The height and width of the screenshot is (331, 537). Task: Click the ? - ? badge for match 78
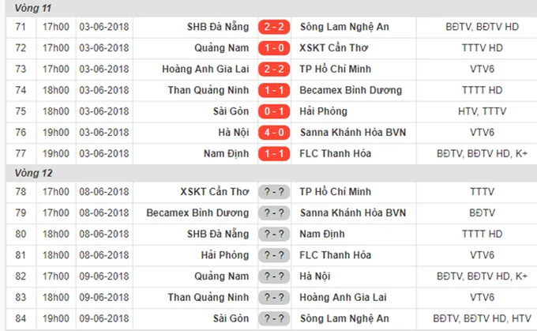[x=274, y=192]
